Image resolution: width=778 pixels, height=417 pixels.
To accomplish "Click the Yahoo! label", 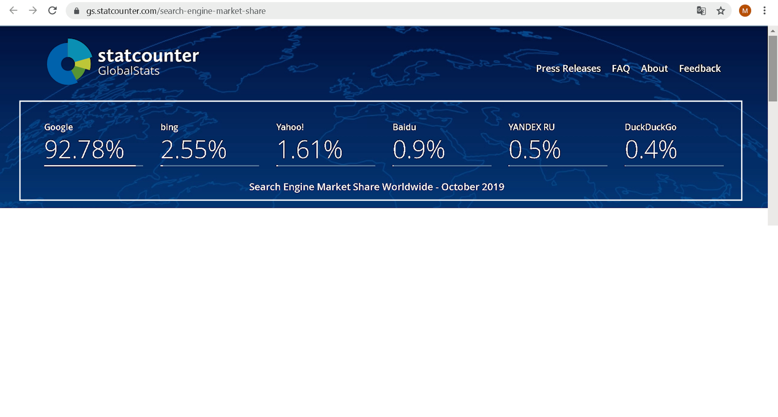I will tap(290, 127).
